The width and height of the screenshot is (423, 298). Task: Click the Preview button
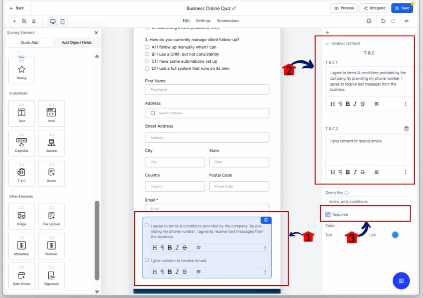click(x=344, y=8)
